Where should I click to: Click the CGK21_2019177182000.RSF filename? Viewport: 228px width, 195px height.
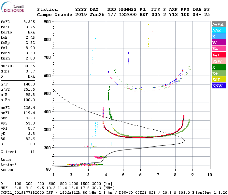[27, 193]
